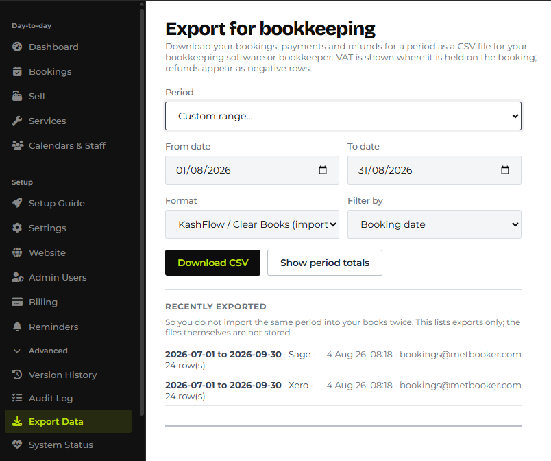This screenshot has width=551, height=461.
Task: Click the Day-to-day sidebar group label
Action: 32,25
